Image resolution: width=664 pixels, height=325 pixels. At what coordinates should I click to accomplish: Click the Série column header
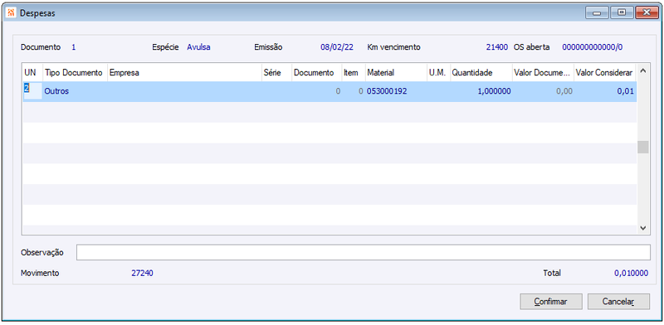click(277, 73)
